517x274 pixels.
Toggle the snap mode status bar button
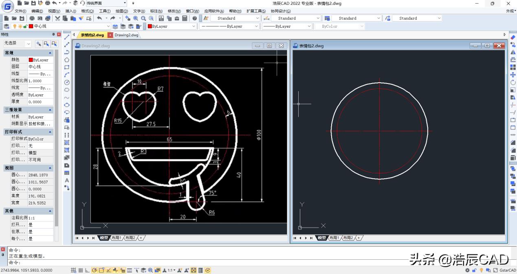coord(74,270)
